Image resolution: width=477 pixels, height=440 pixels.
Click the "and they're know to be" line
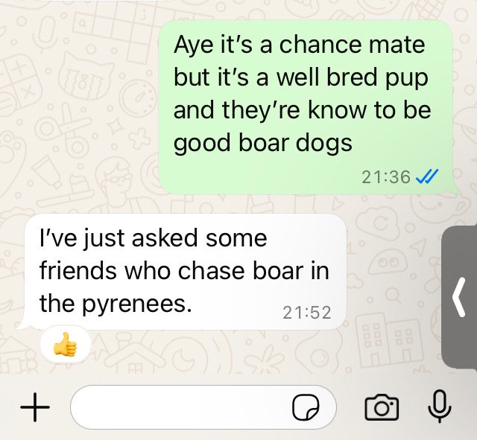click(x=302, y=109)
